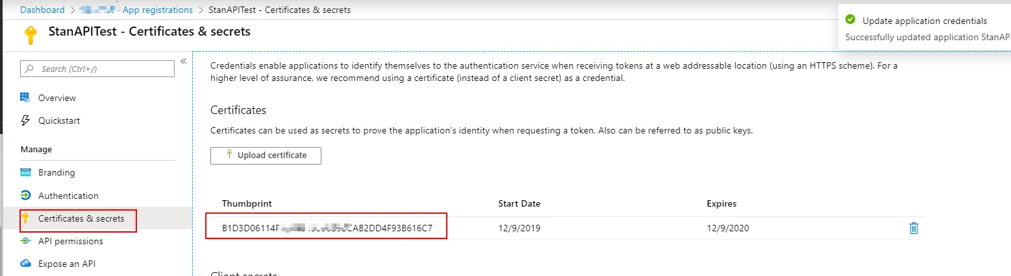Go to Authentication settings
Screen dimensions: 1011x276
tap(68, 196)
